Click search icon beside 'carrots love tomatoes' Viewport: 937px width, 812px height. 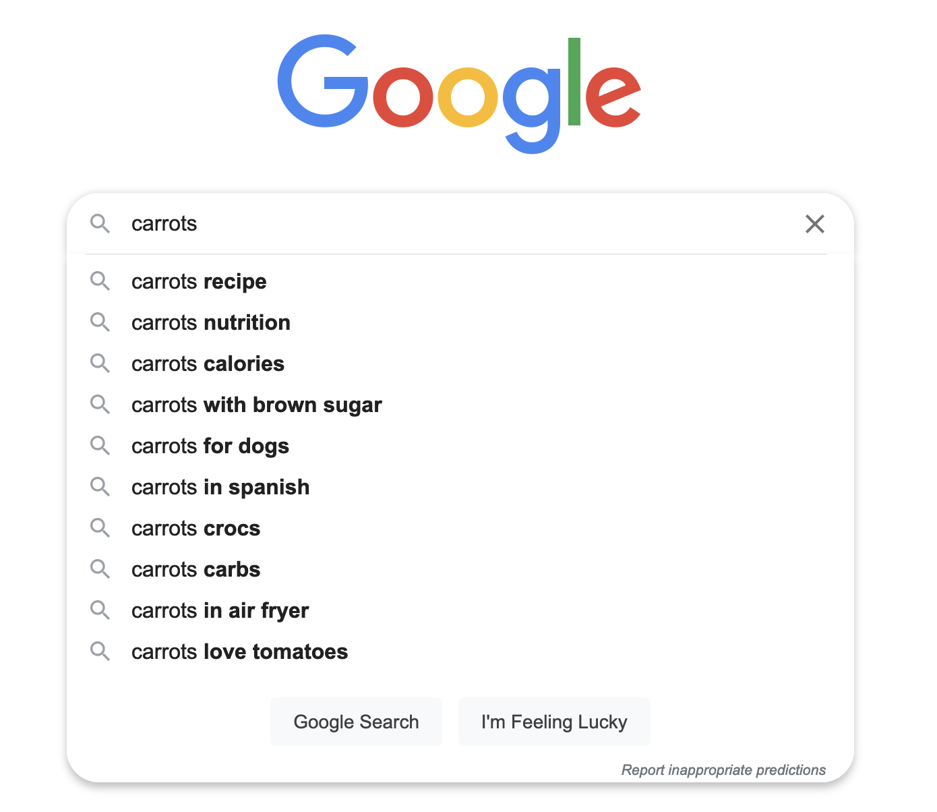coord(100,651)
